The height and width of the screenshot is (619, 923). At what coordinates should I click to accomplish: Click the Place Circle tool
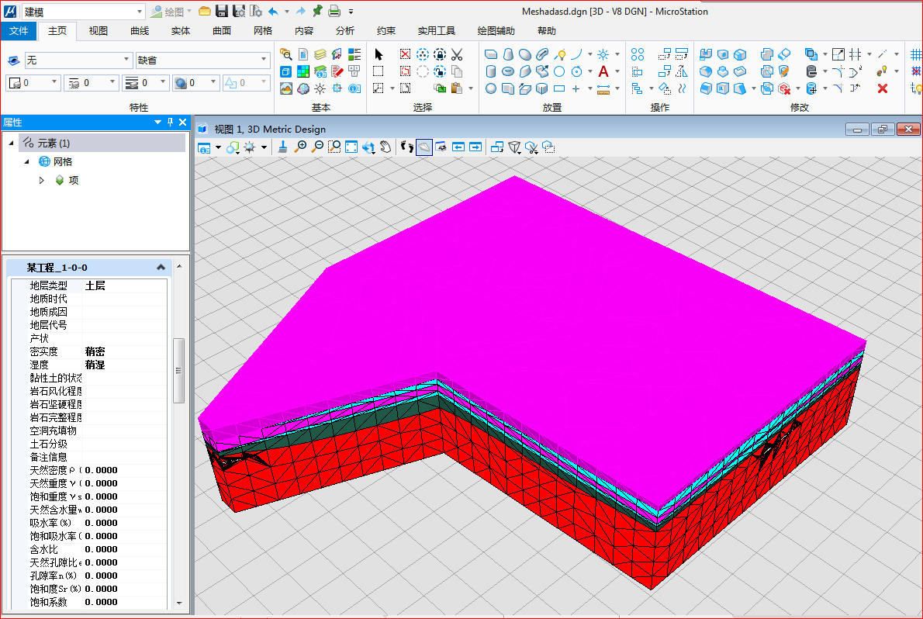[559, 72]
